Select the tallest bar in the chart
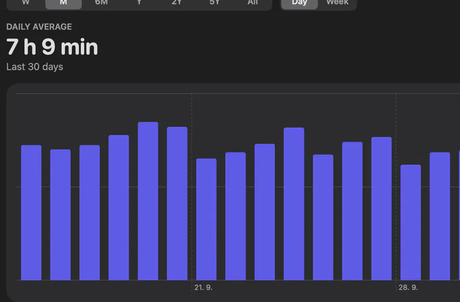 click(x=148, y=201)
